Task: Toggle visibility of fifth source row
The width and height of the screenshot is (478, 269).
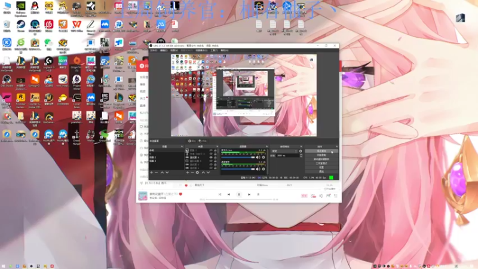Action: click(211, 165)
